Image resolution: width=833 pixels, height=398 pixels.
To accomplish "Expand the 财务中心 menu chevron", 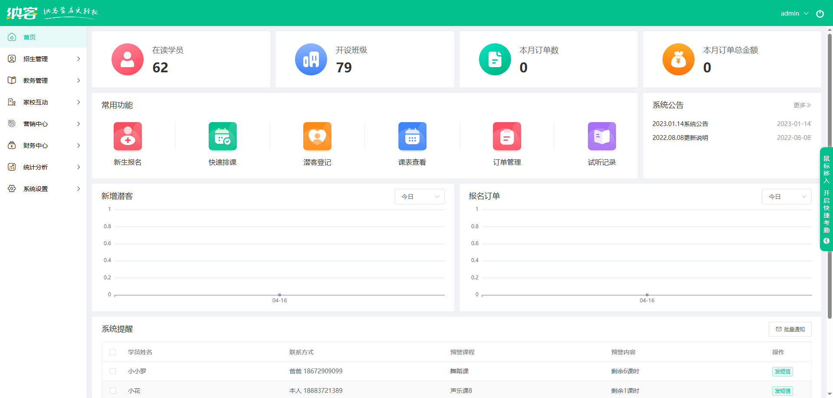I will click(79, 146).
